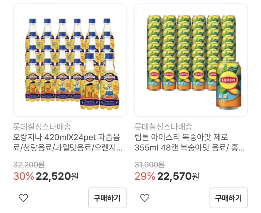Select the 22,520원 sale price

point(57,176)
